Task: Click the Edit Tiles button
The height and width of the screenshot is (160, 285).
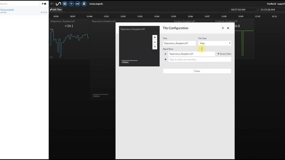Action: (x=56, y=10)
